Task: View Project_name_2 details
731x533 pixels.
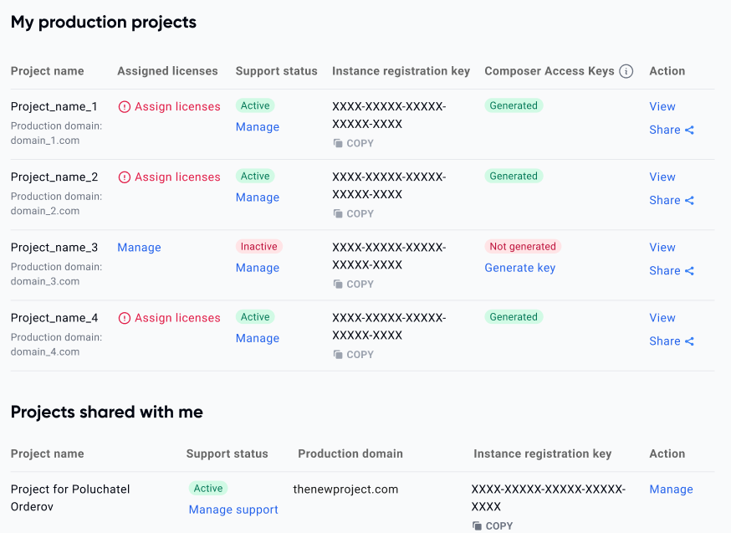Action: tap(662, 177)
